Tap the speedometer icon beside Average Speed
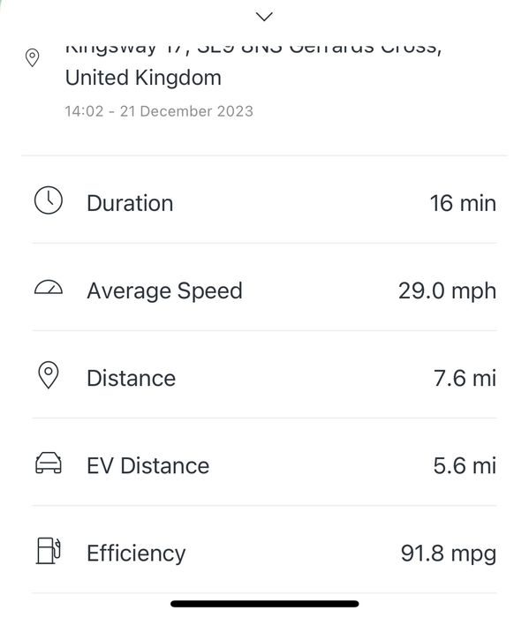The image size is (529, 618). click(x=49, y=288)
